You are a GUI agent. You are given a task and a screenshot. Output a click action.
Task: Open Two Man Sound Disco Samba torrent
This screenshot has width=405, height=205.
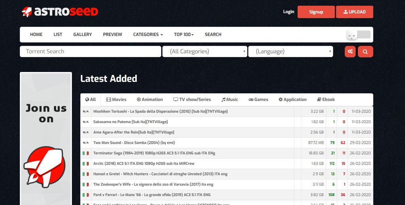pos(134,143)
